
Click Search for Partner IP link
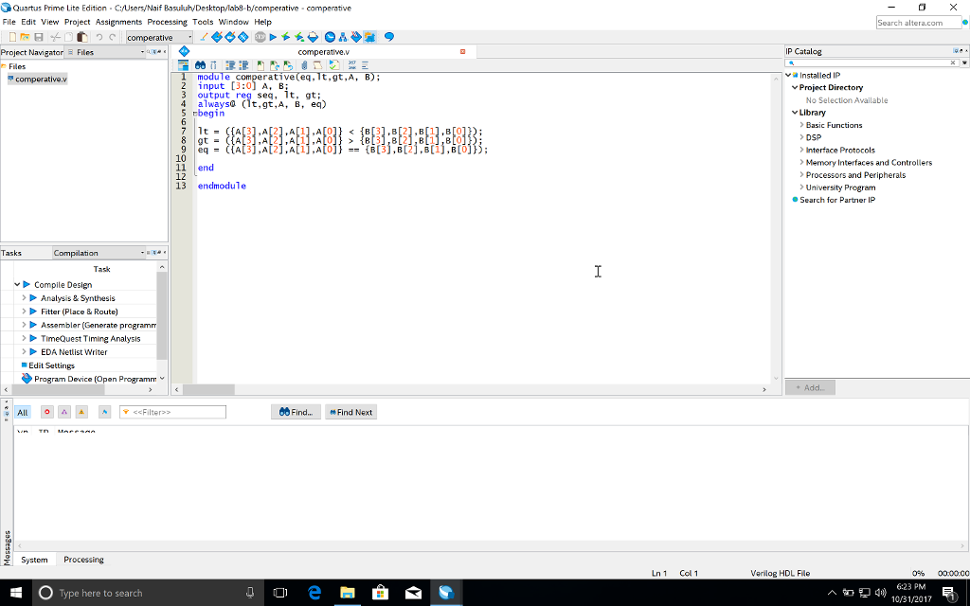[x=836, y=200]
